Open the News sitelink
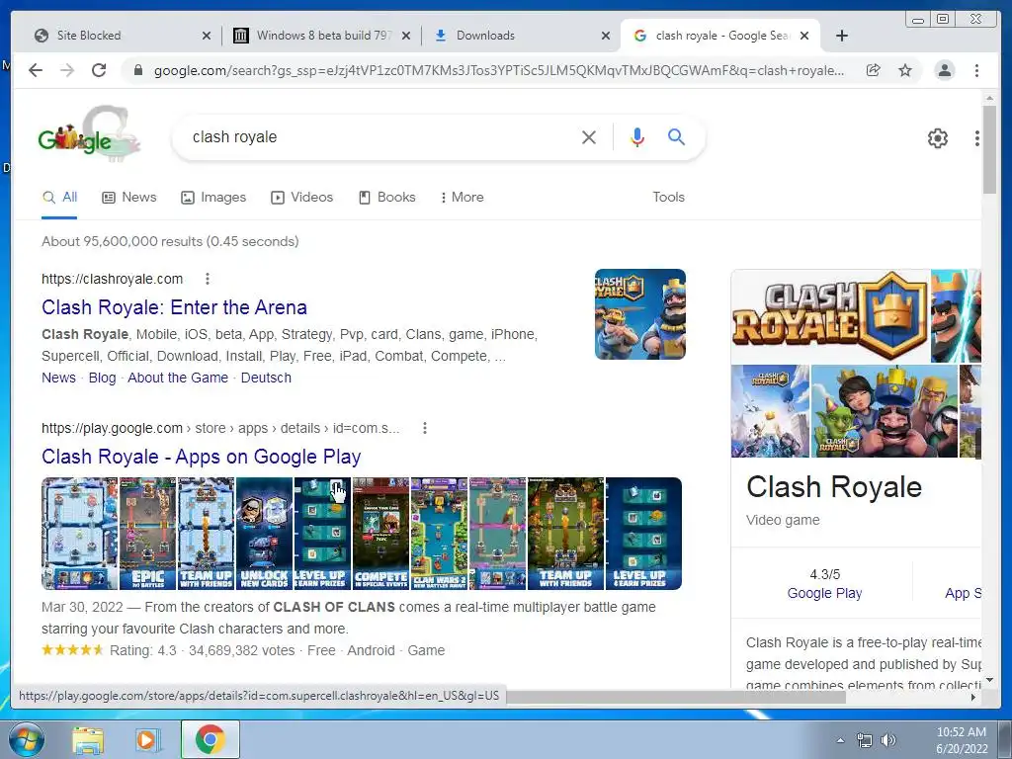This screenshot has width=1012, height=759. tap(58, 378)
